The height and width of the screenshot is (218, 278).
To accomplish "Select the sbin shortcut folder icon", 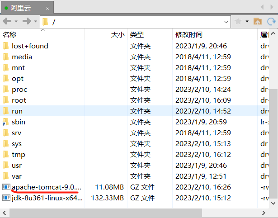I will 5,122.
